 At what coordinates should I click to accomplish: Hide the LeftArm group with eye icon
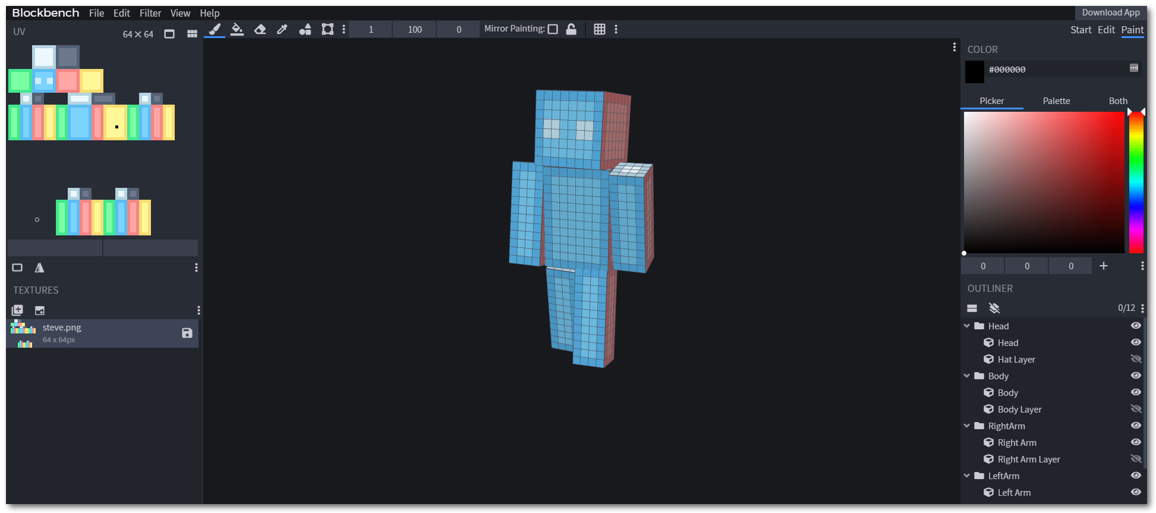pyautogui.click(x=1136, y=476)
